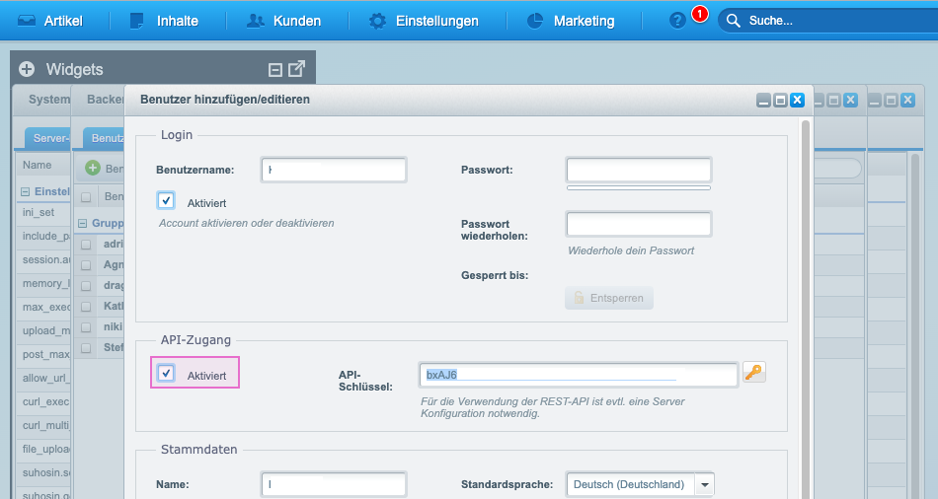The height and width of the screenshot is (499, 938).
Task: Click the key icon to generate API key
Action: (x=754, y=373)
